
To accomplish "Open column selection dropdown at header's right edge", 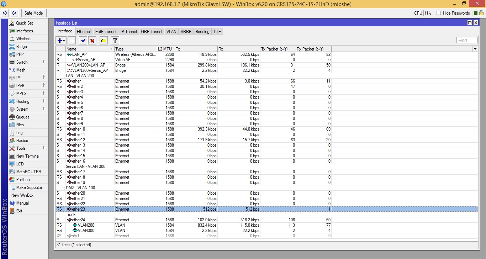I will point(475,49).
